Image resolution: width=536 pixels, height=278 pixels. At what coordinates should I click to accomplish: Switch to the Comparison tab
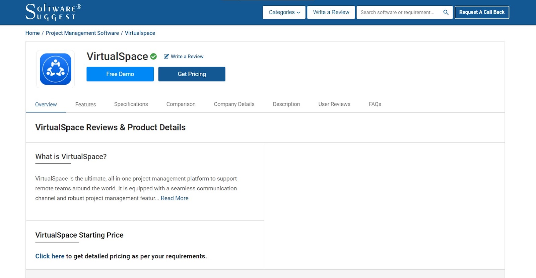point(181,104)
